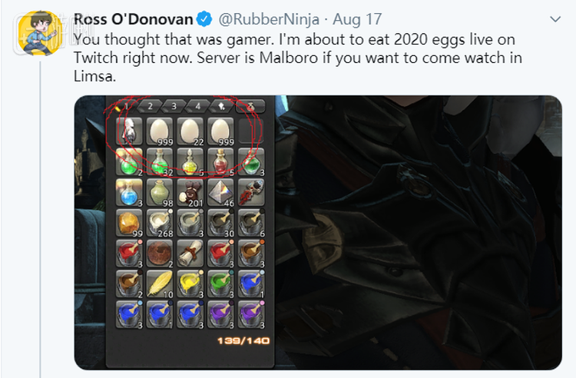
Task: Select the first egg stack of 999
Action: pyautogui.click(x=160, y=131)
